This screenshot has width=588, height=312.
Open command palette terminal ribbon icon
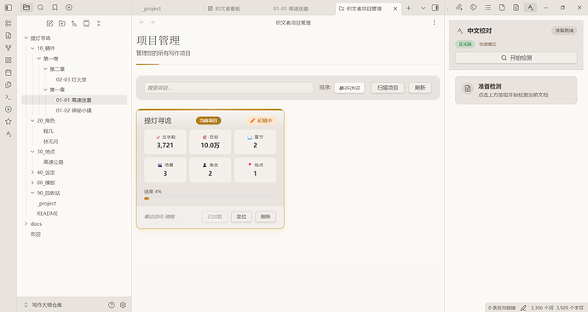[x=9, y=97]
